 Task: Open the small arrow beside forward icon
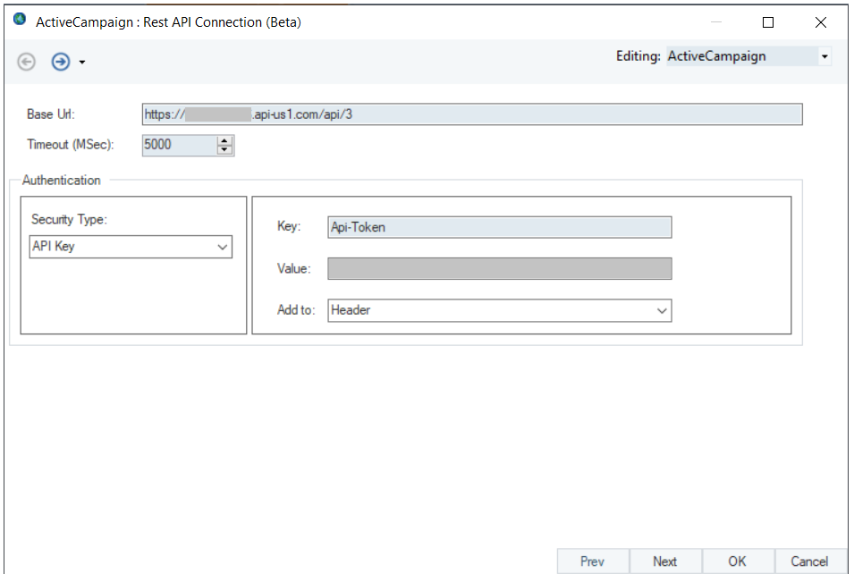pos(82,63)
